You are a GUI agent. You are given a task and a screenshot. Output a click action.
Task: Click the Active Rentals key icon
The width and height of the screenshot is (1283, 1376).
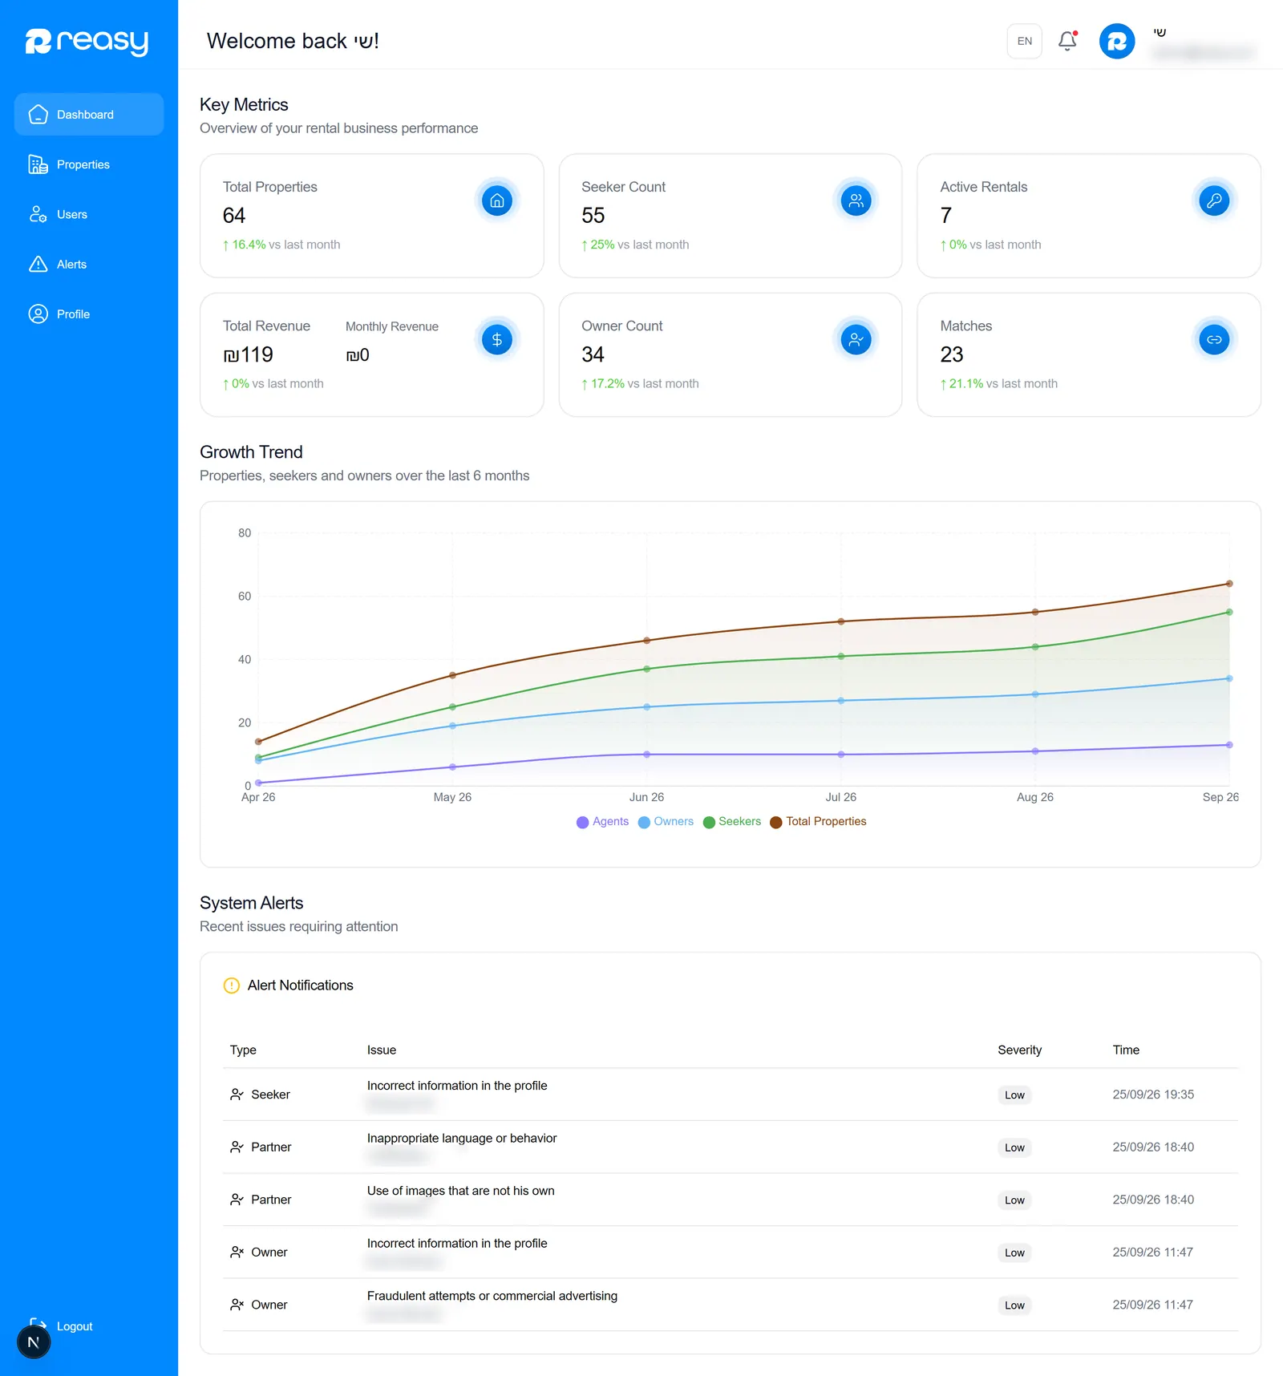click(x=1214, y=200)
